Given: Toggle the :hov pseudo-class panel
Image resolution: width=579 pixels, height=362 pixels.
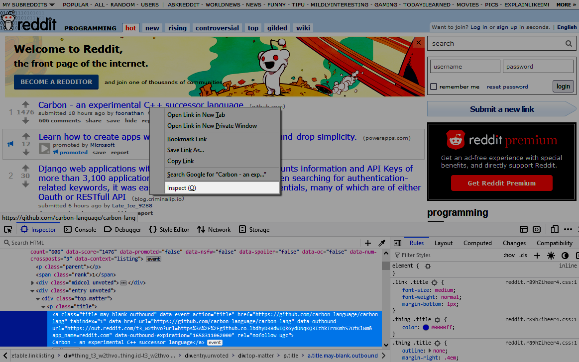Looking at the screenshot, I should [509, 255].
